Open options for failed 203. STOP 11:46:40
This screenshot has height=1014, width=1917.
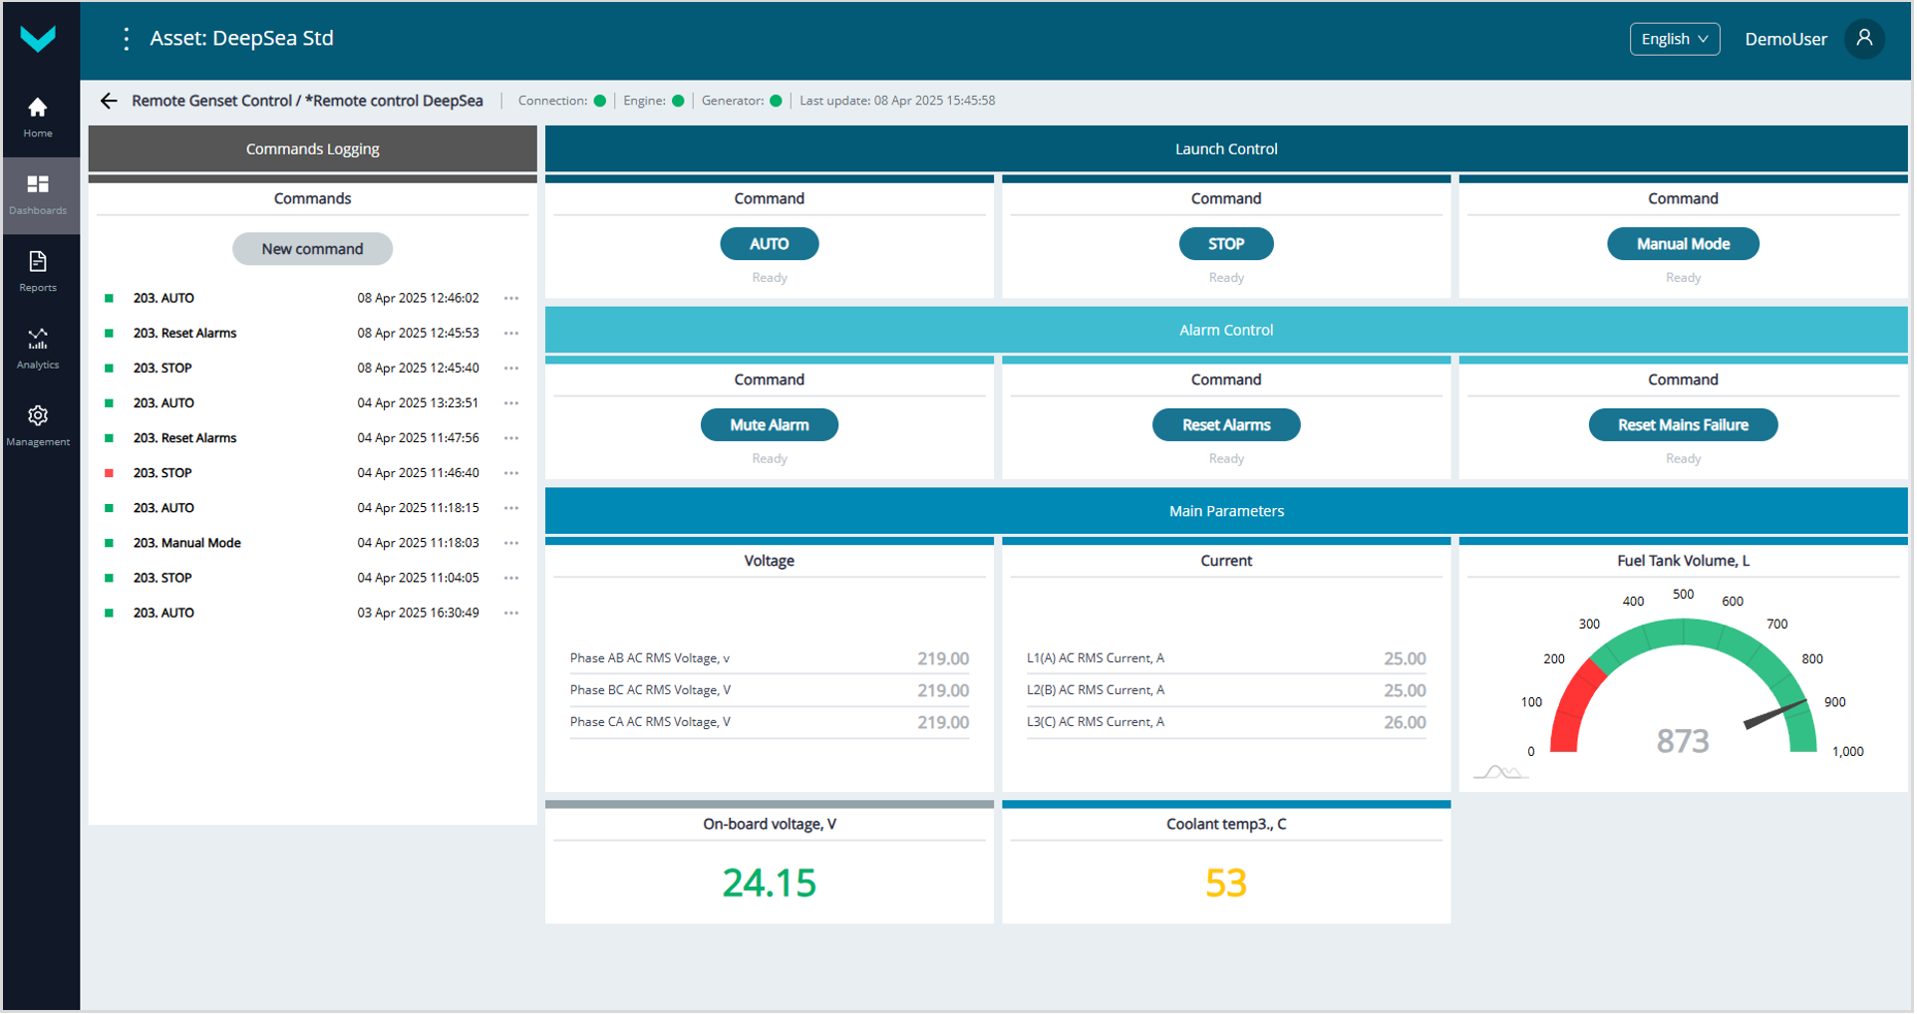coord(511,473)
